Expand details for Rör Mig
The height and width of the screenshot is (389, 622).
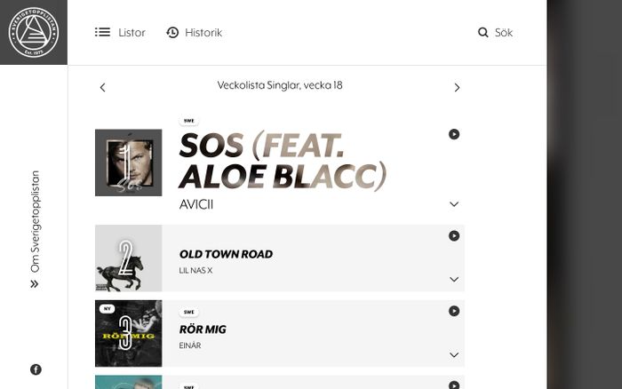(454, 355)
